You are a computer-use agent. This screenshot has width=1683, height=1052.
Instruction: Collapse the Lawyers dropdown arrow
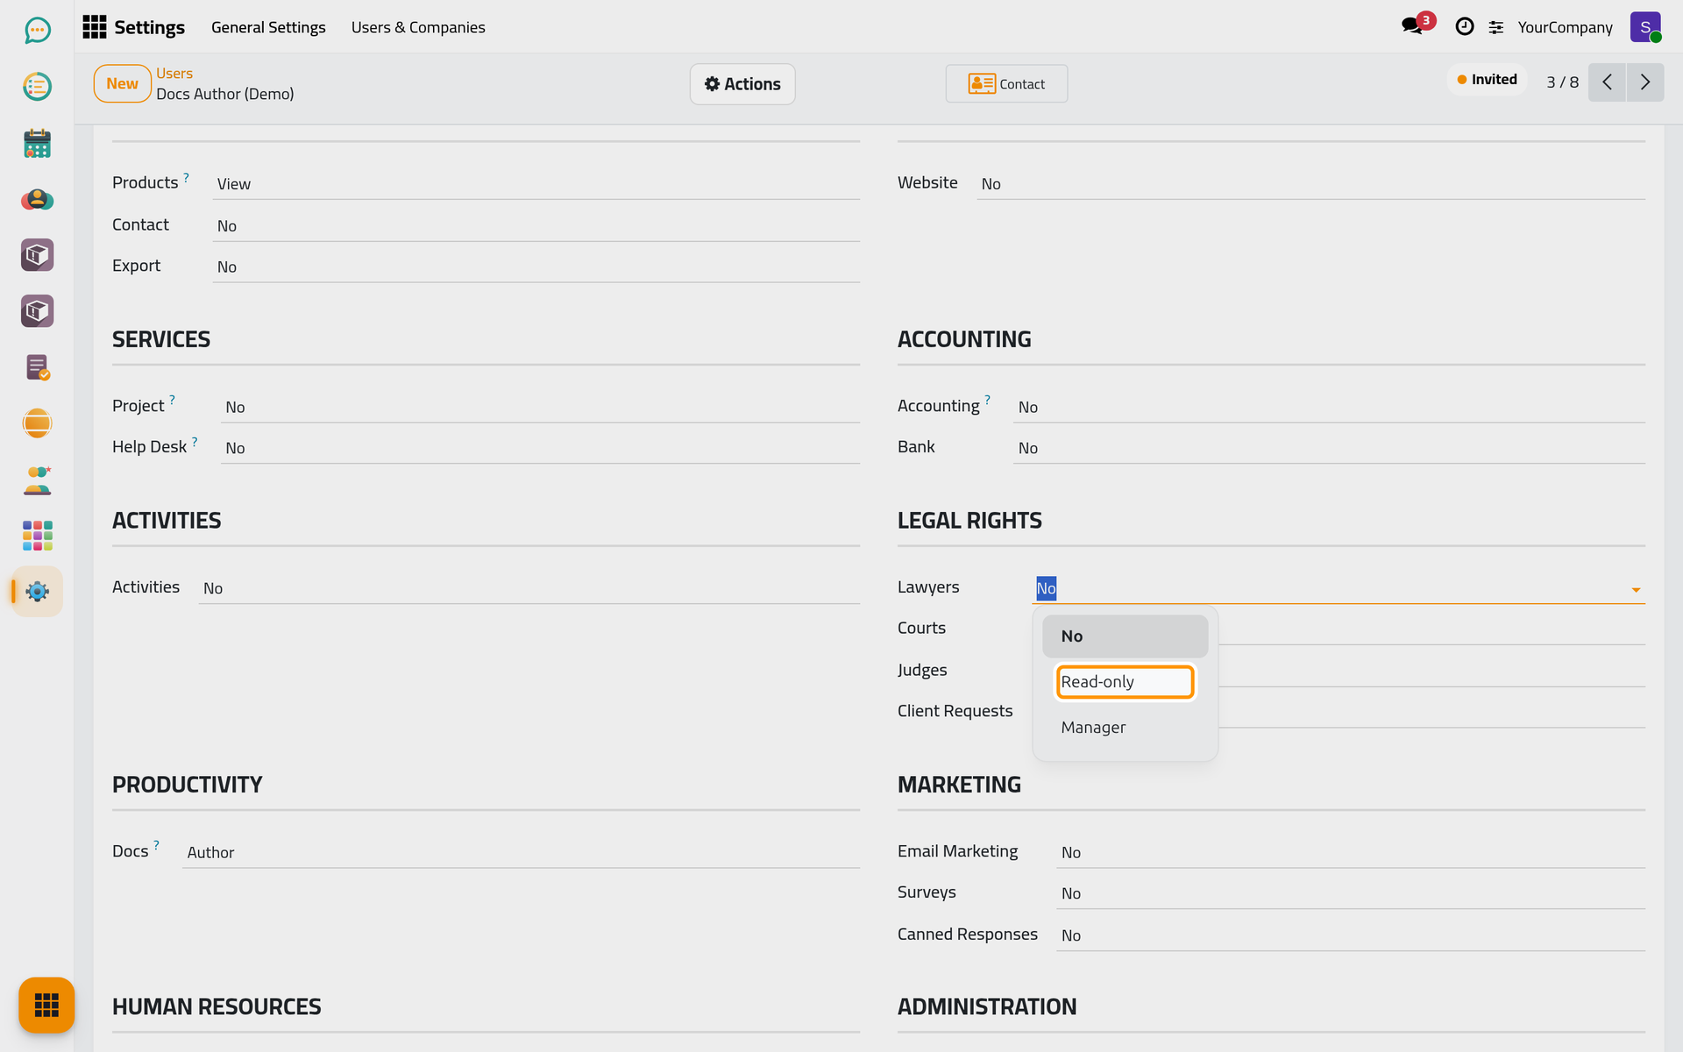[x=1636, y=589]
